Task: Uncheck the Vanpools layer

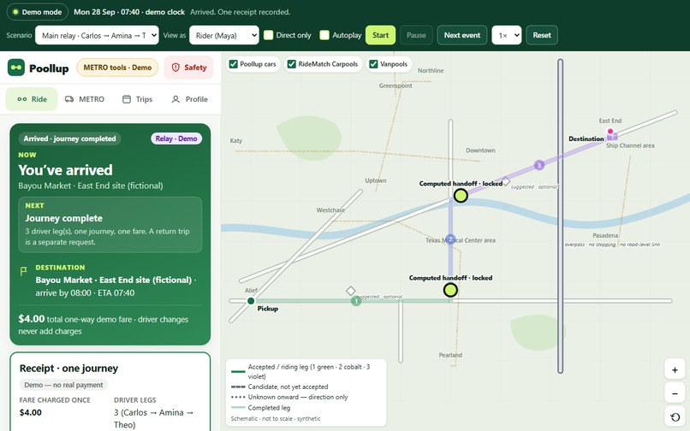Action: [x=373, y=64]
